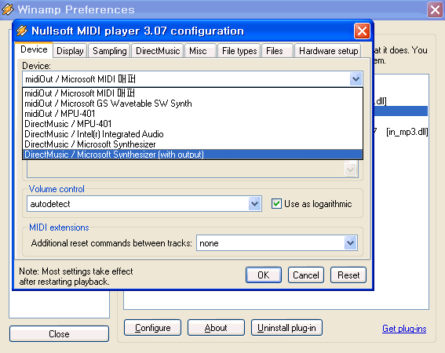Select DirectMusic / MPU-401 device option
Viewport: 445px width, 353px height.
tap(192, 124)
